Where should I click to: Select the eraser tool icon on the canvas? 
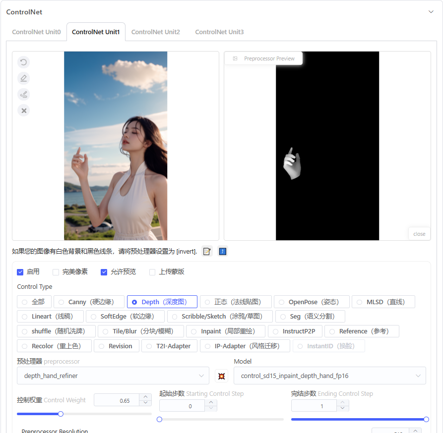[x=24, y=78]
